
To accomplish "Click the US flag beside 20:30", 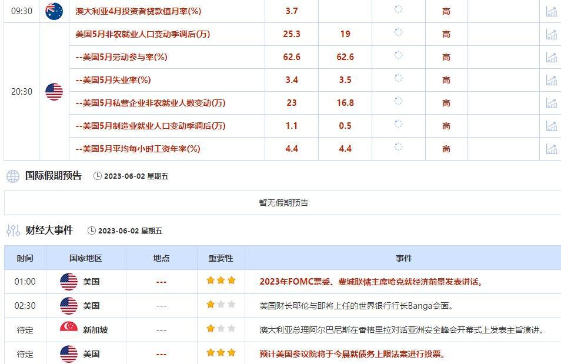I will [x=54, y=92].
